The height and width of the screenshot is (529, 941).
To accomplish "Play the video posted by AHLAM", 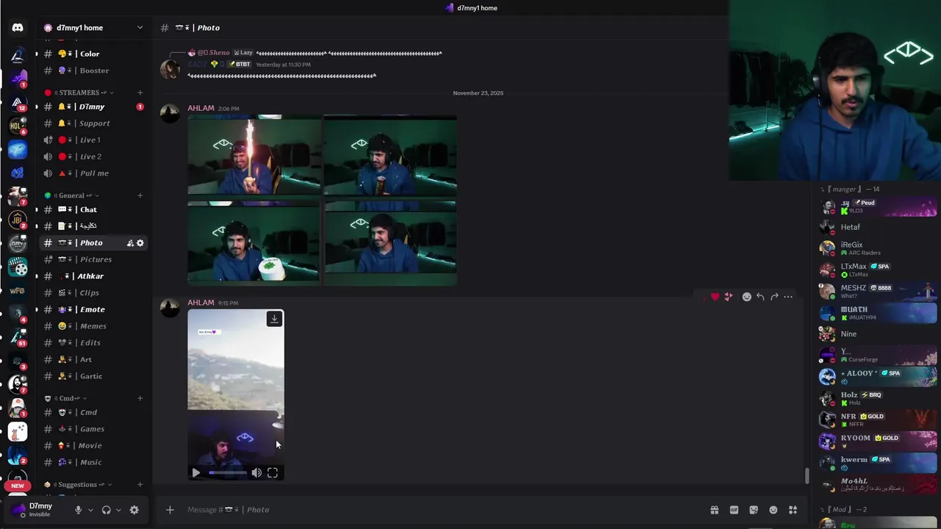I will (x=196, y=473).
